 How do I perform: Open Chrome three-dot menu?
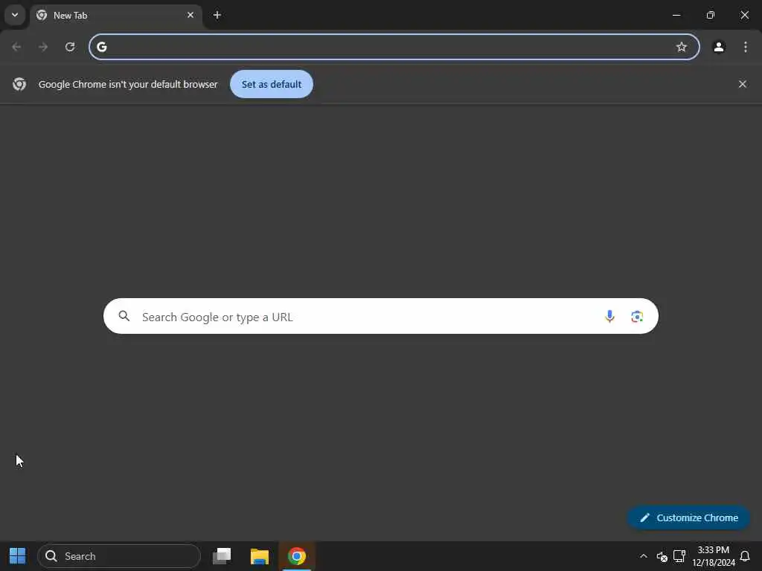(x=746, y=47)
